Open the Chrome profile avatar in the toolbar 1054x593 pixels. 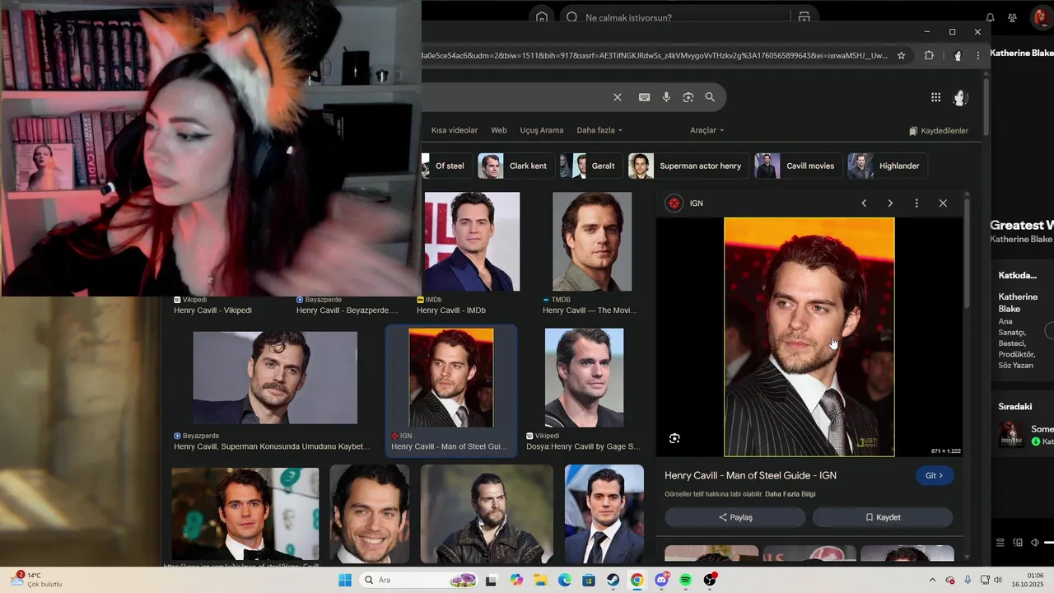coord(957,55)
